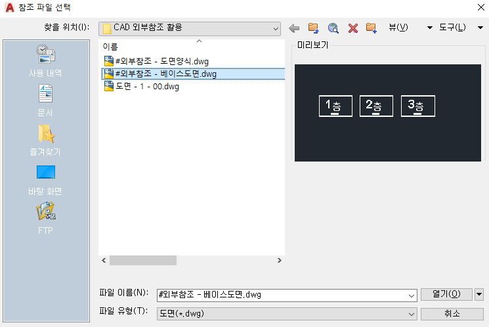Sort by the 이름 column header

(110, 47)
